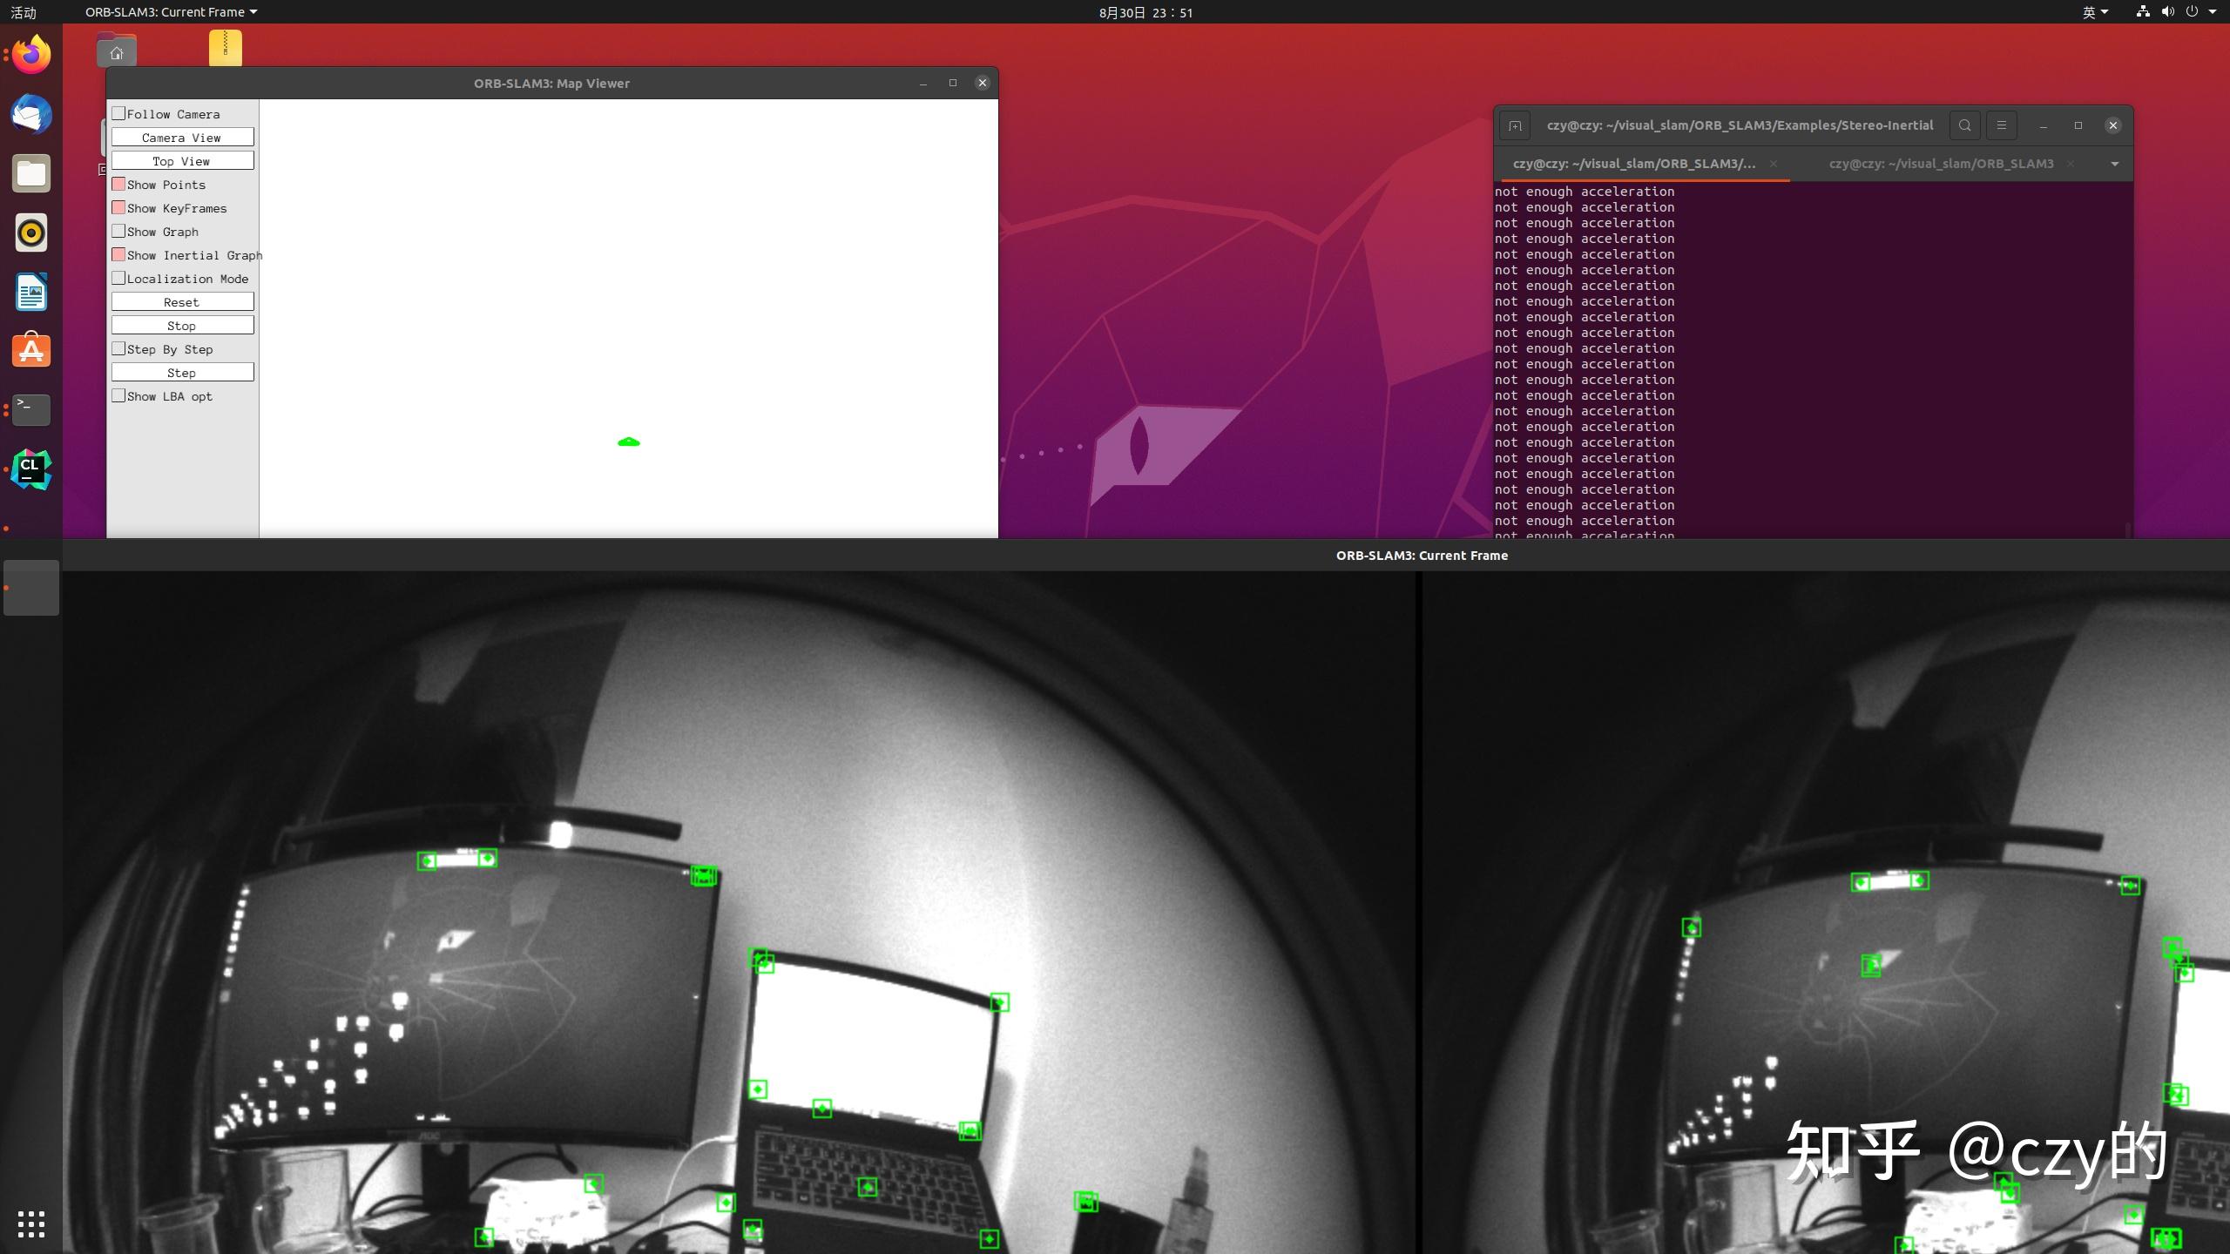The image size is (2230, 1254).
Task: Switch to second ORB_SLAM3 terminal tab
Action: 1941,164
